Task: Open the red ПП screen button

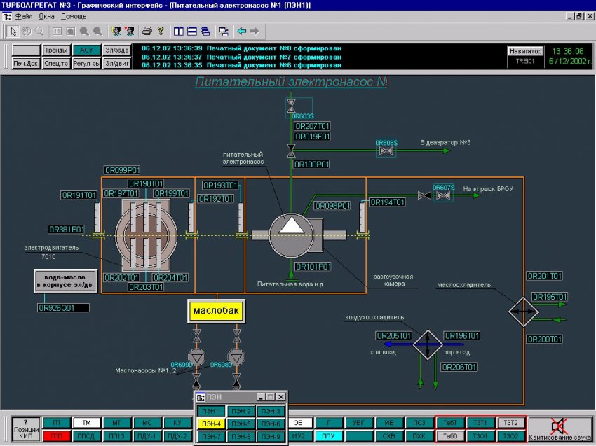Action: pos(56,435)
